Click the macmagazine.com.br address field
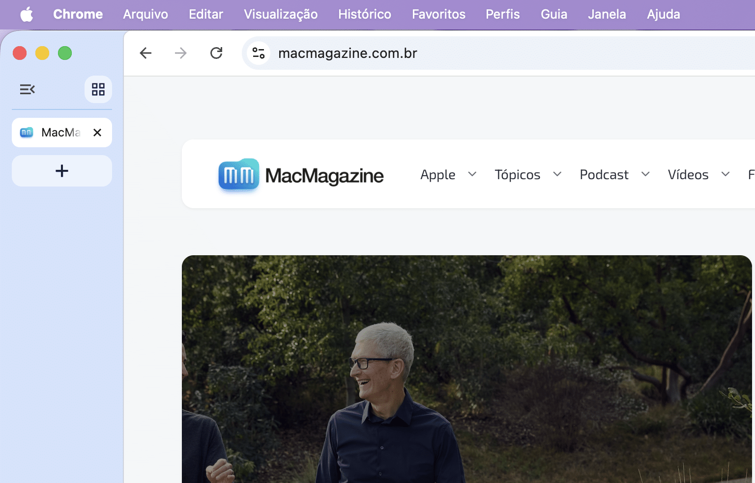Screen dimensions: 755x483 coord(498,53)
